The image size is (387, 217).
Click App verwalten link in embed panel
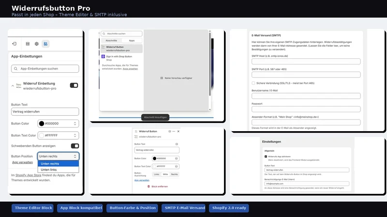point(22,162)
